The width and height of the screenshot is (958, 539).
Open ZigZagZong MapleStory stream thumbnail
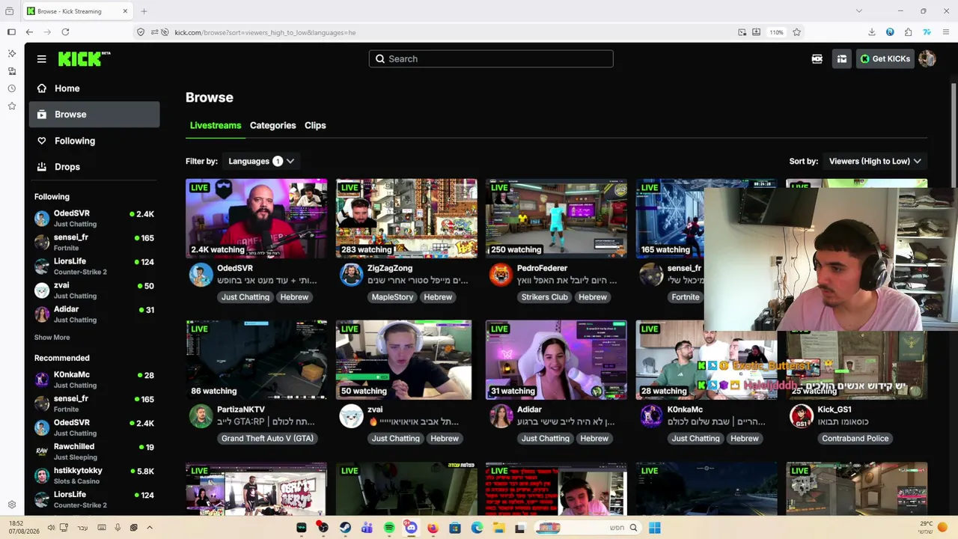(x=406, y=219)
